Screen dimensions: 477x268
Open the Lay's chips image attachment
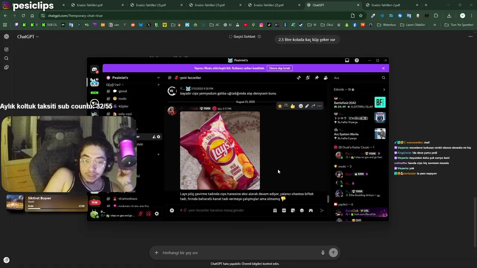pos(220,150)
